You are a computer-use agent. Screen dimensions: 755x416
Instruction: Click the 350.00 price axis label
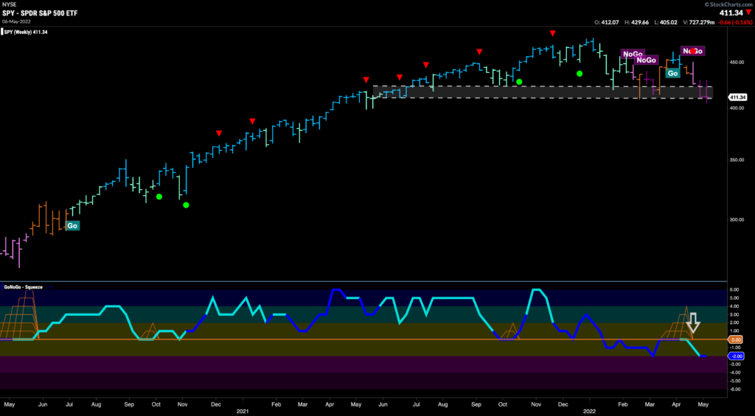click(738, 160)
